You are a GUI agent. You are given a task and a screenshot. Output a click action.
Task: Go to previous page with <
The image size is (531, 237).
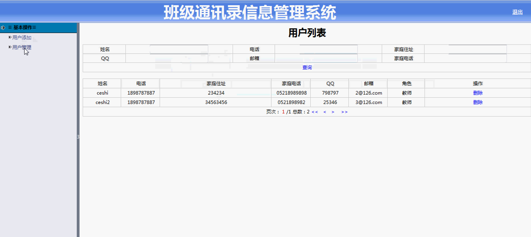coord(325,112)
